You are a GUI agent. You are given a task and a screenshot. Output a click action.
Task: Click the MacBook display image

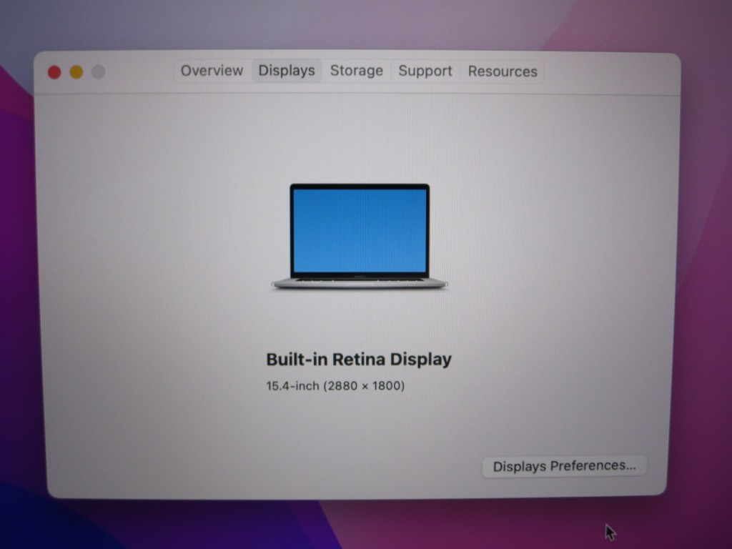[x=360, y=237]
